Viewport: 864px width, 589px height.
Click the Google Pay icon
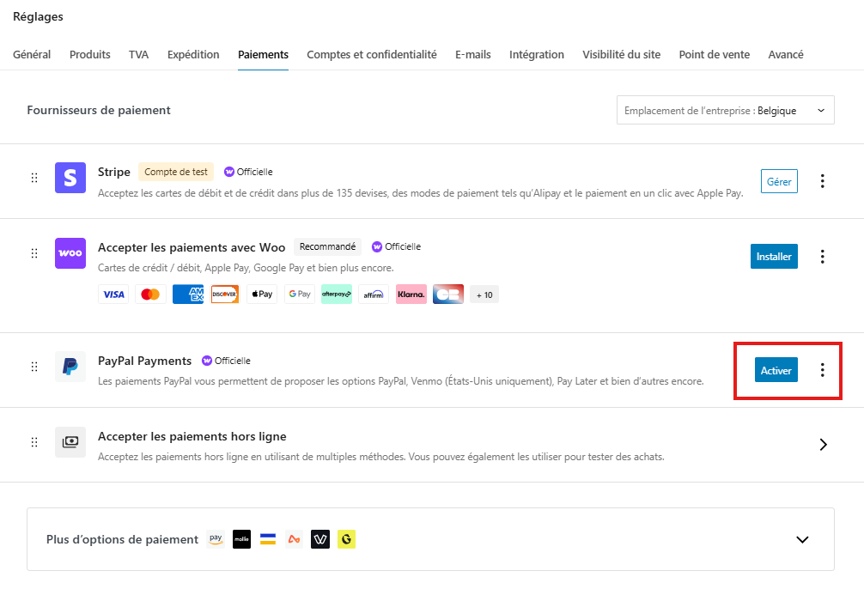[x=299, y=294]
